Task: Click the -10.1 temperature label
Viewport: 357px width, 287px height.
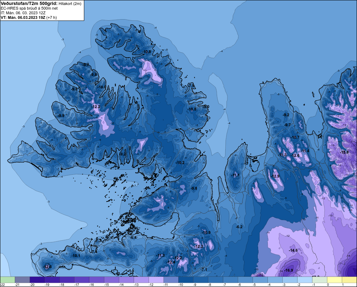Action: pyautogui.click(x=76, y=256)
